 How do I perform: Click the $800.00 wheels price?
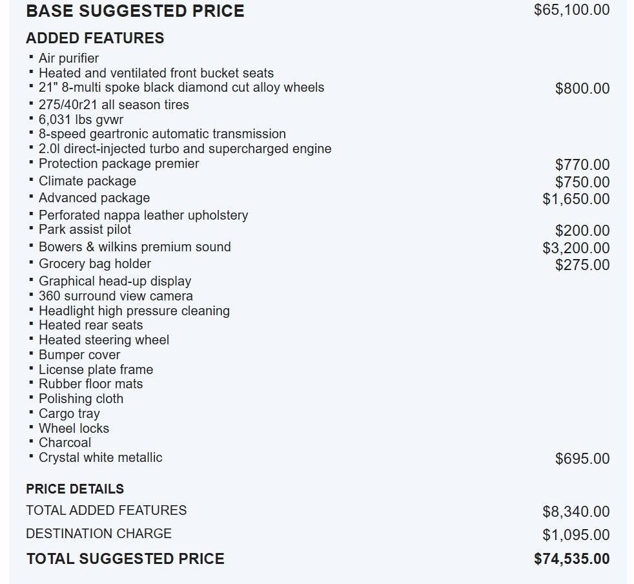pyautogui.click(x=582, y=89)
